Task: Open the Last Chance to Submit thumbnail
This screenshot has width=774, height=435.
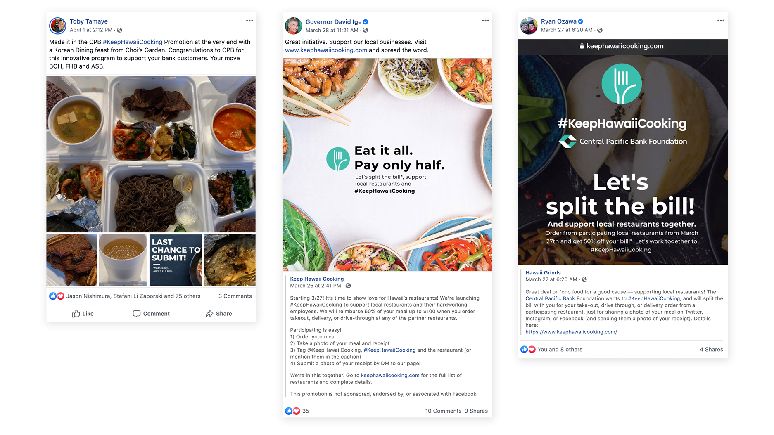Action: [176, 260]
